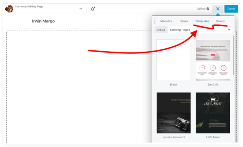Image resolution: width=243 pixels, height=147 pixels.
Task: Switch to the Rows tab
Action: click(x=184, y=21)
